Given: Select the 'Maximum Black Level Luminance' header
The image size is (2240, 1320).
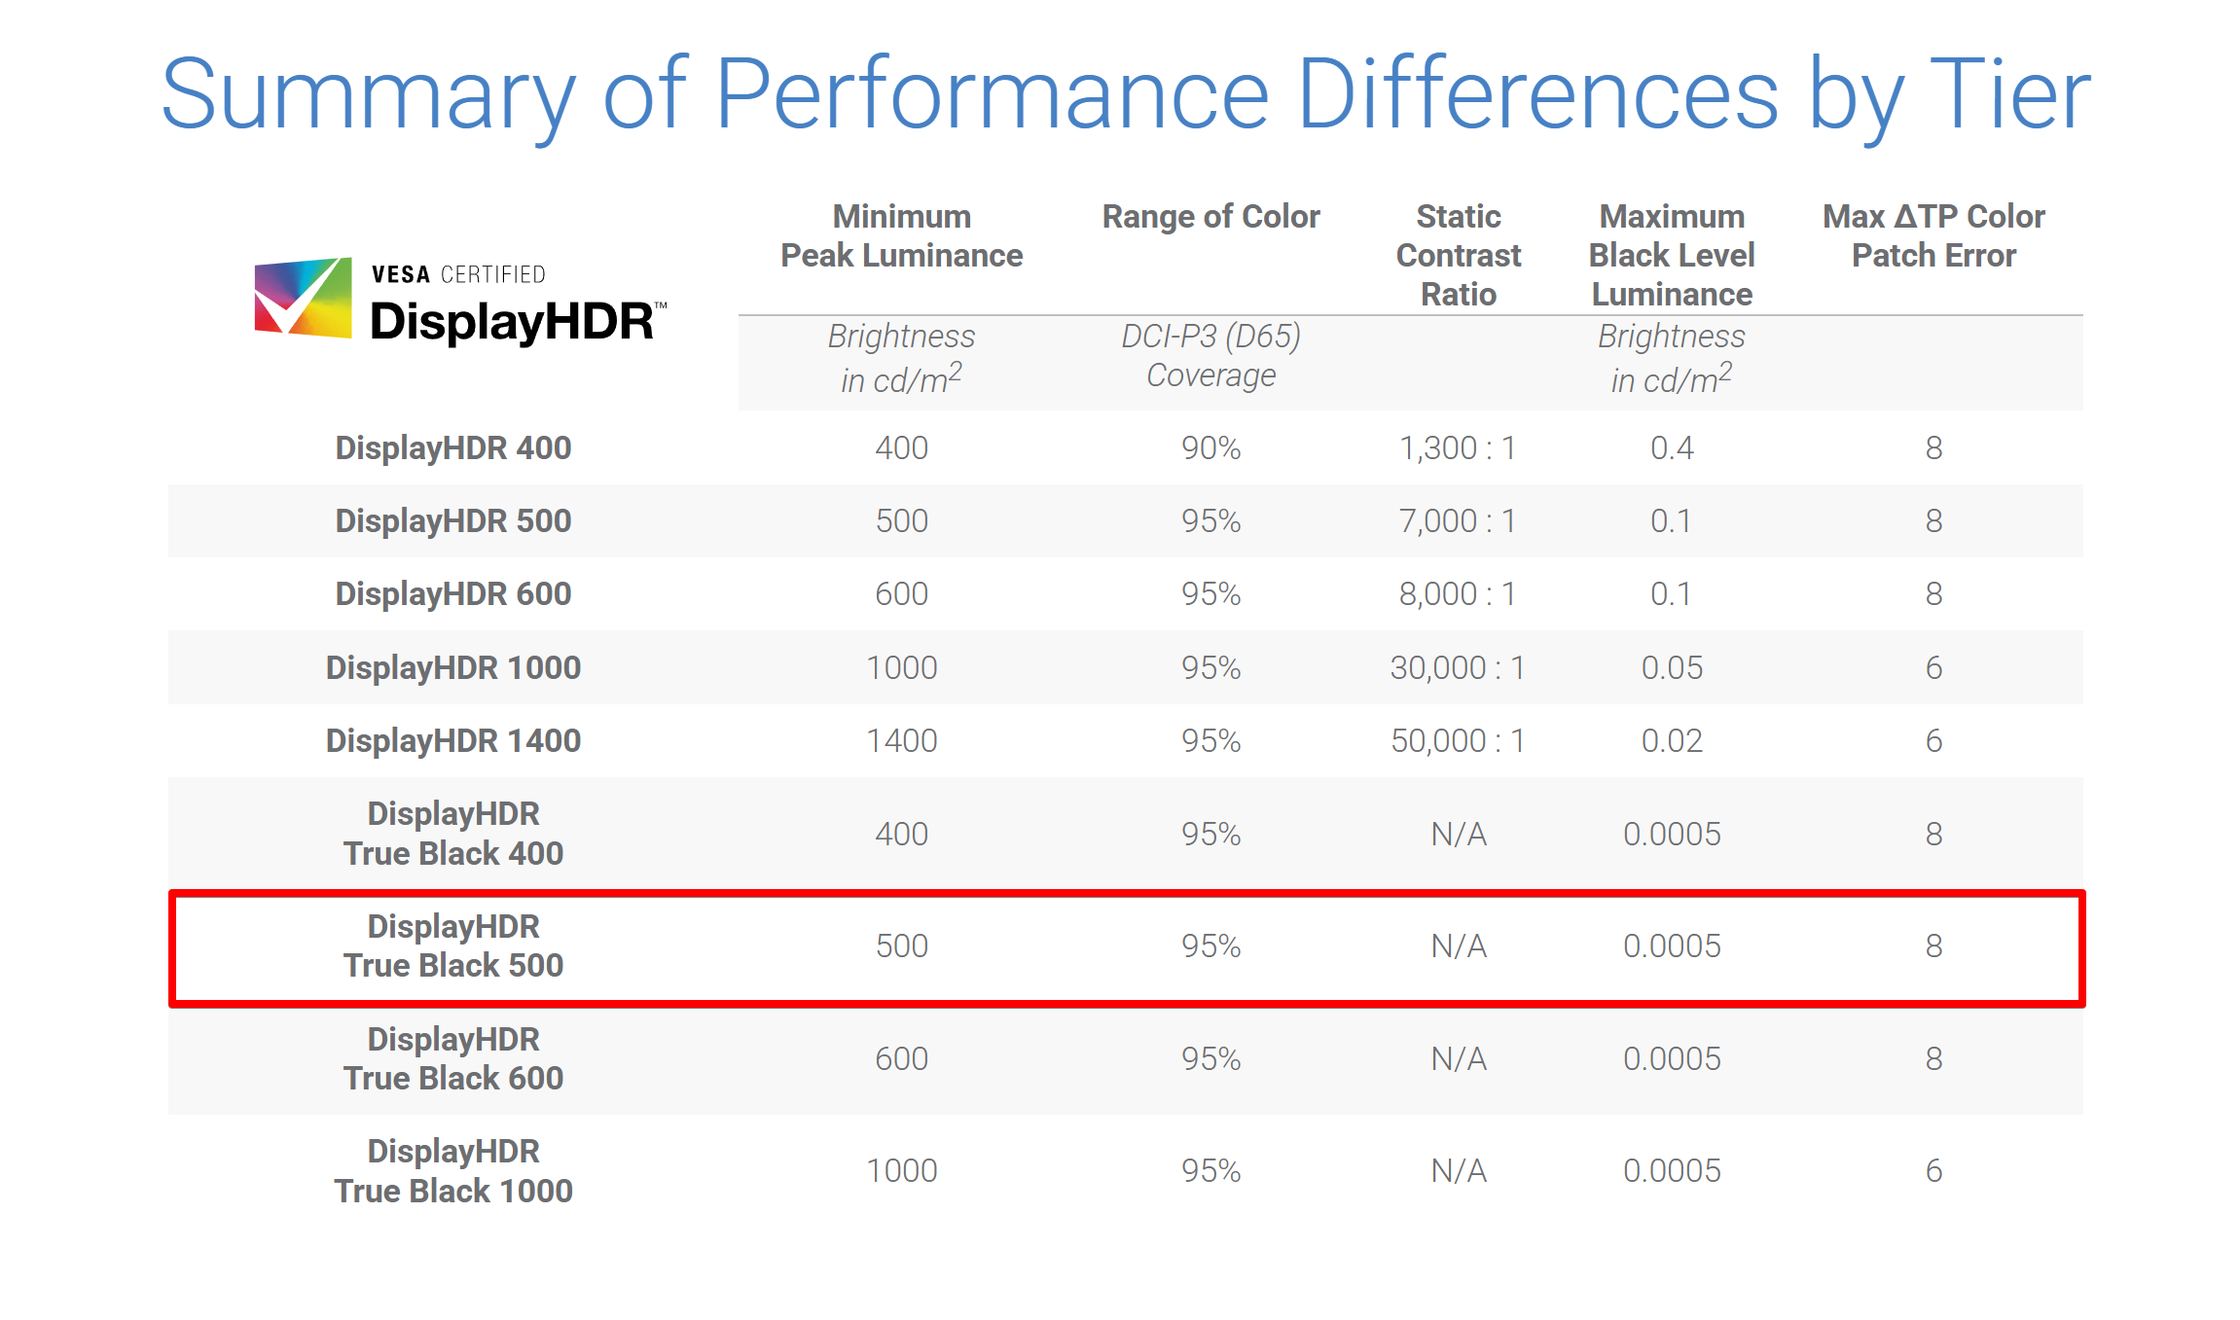Looking at the screenshot, I should pos(1672,255).
